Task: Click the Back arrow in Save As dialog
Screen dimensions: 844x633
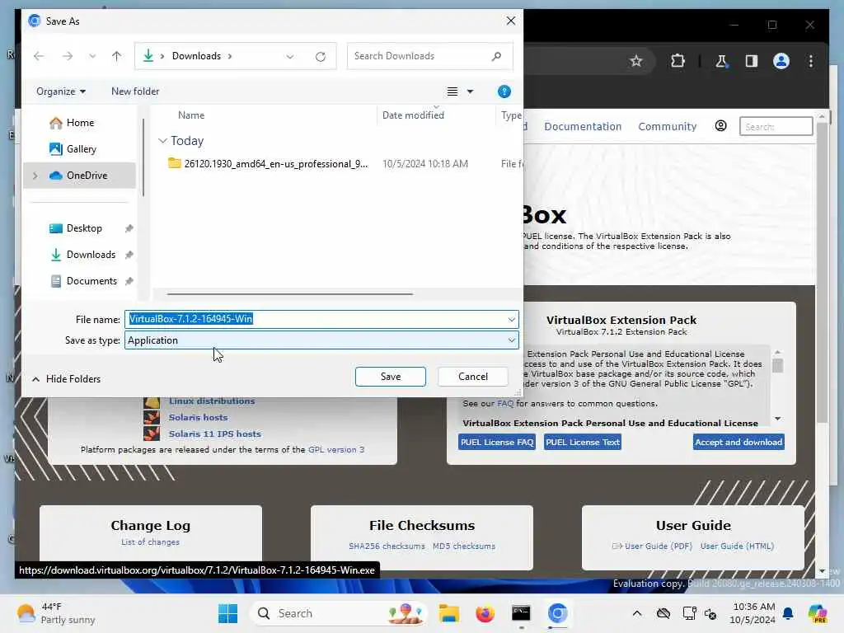Action: 39,56
